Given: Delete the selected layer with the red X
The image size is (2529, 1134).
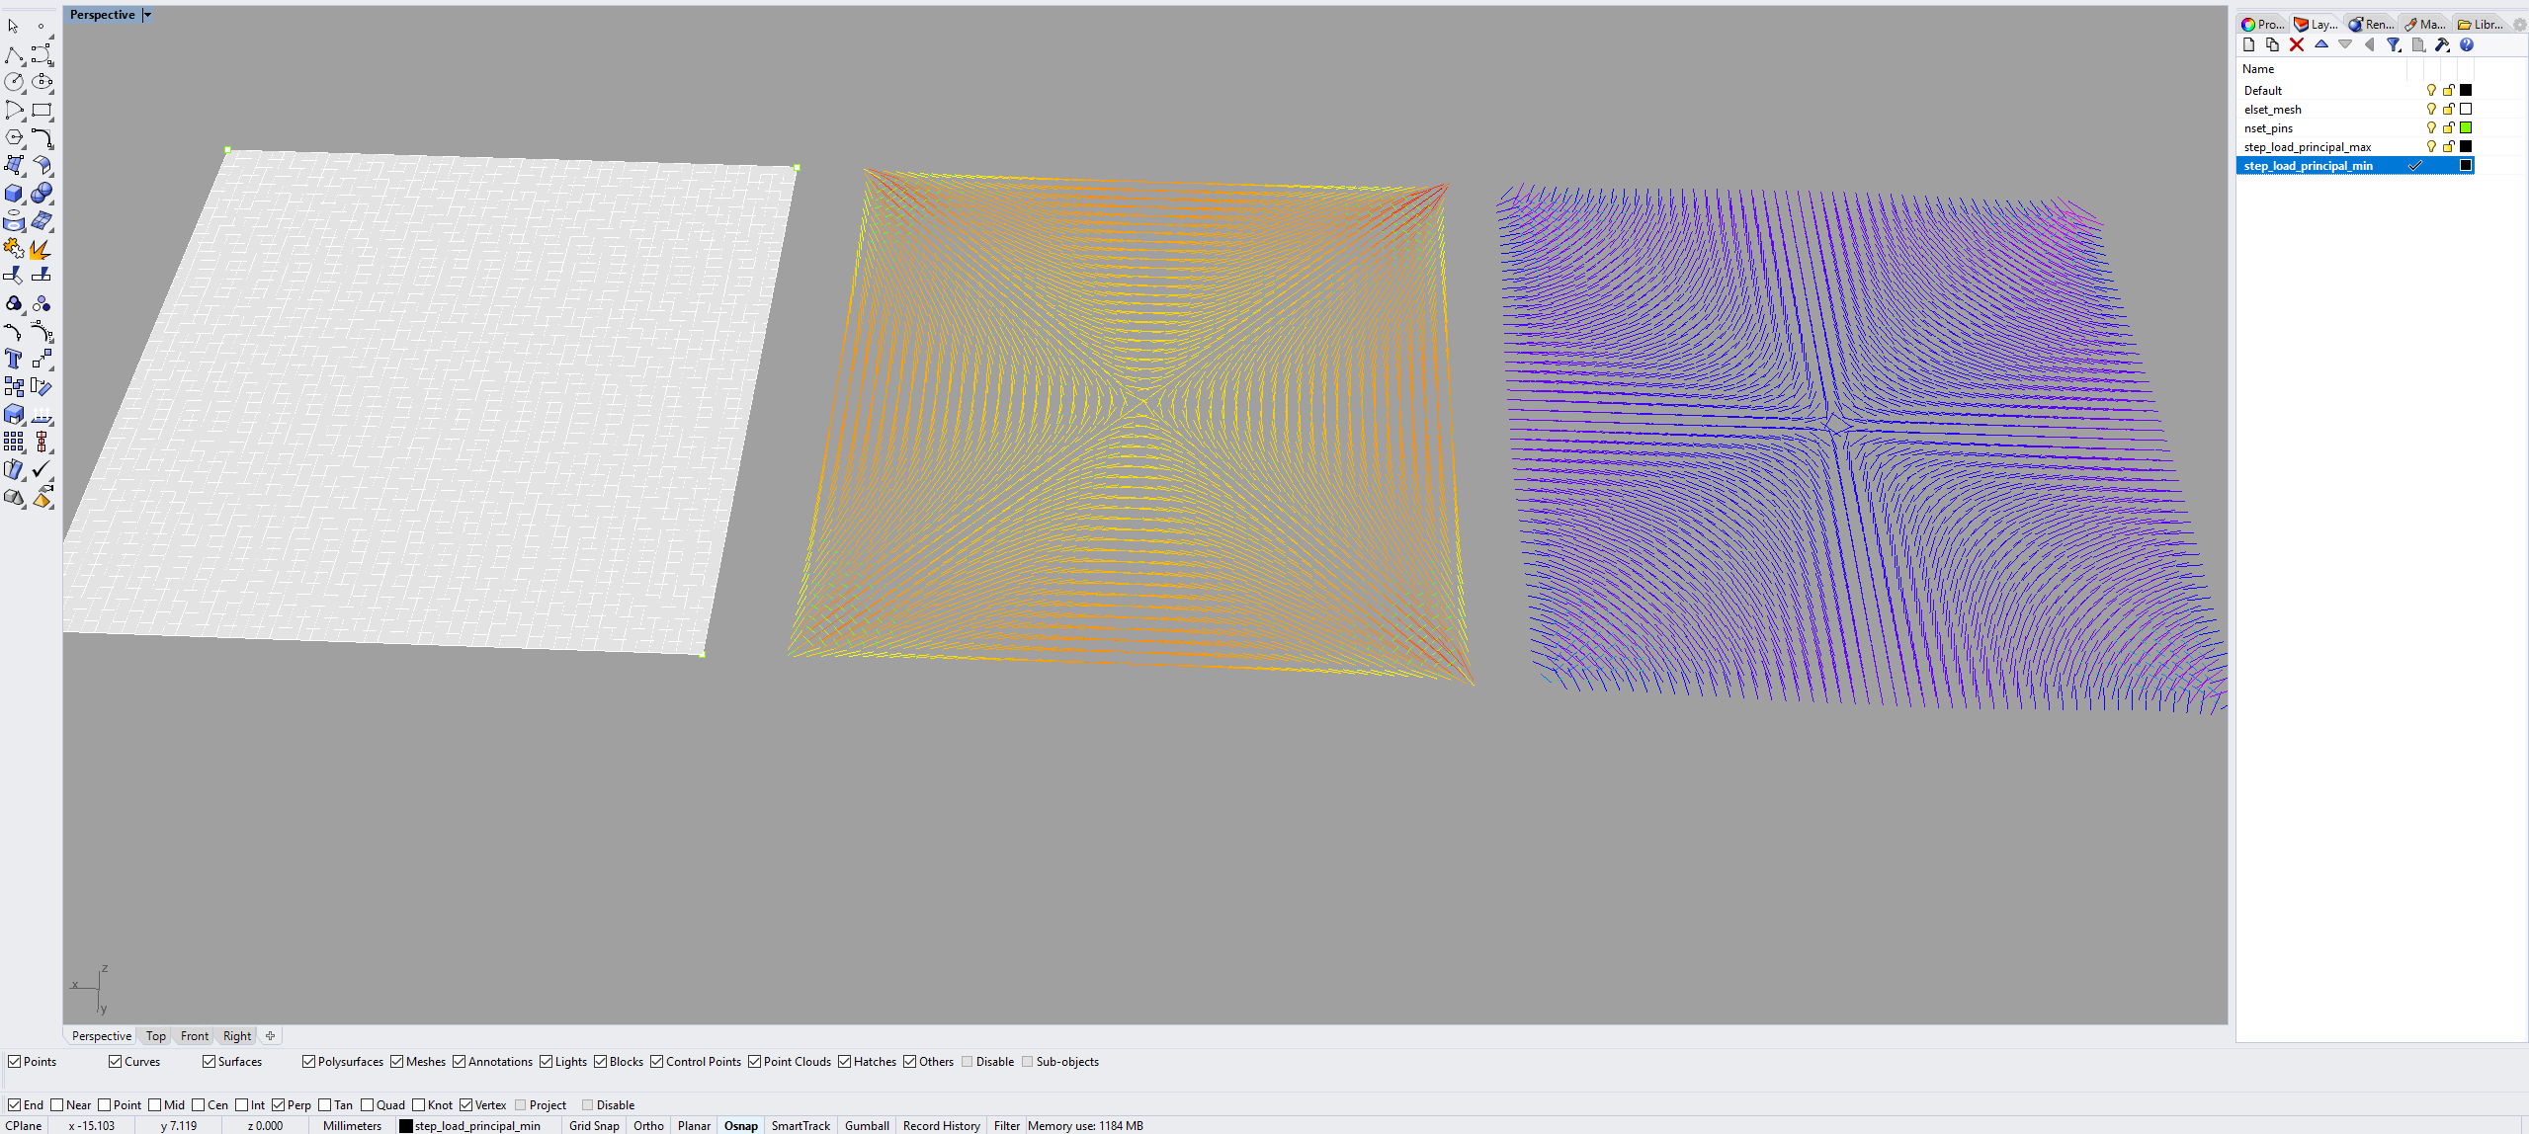Looking at the screenshot, I should pos(2295,44).
